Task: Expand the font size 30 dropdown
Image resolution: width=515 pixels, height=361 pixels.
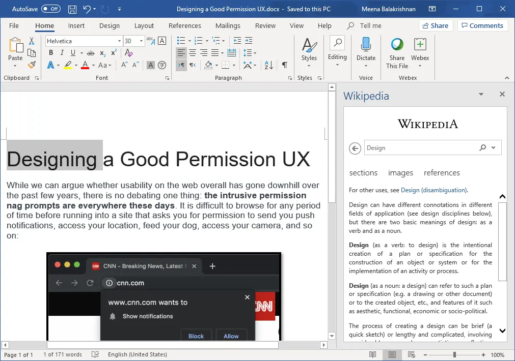Action: pyautogui.click(x=141, y=41)
